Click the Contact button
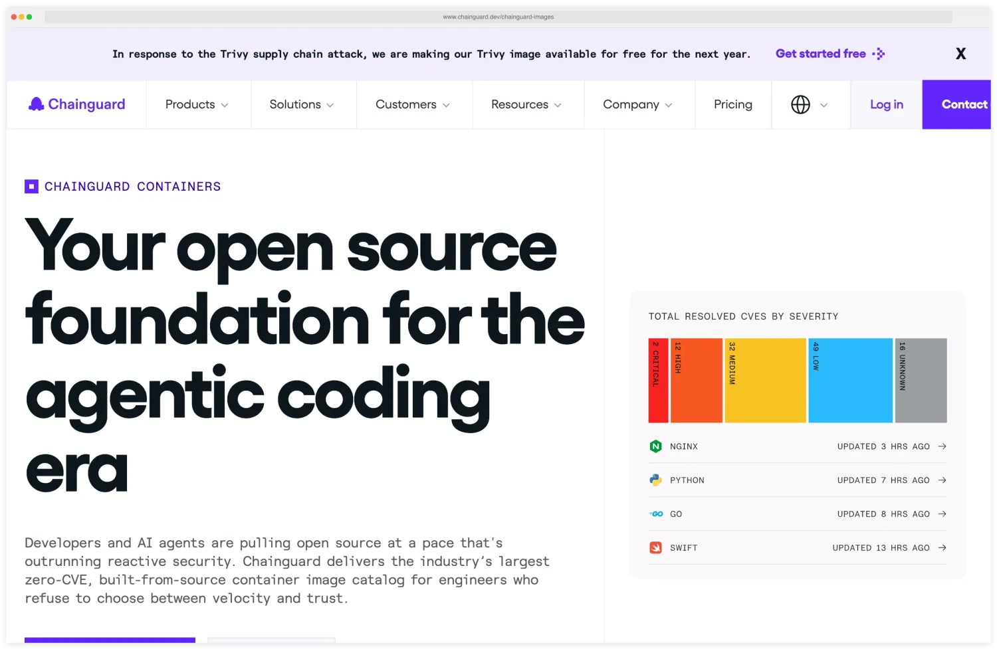The width and height of the screenshot is (997, 649). [x=956, y=104]
